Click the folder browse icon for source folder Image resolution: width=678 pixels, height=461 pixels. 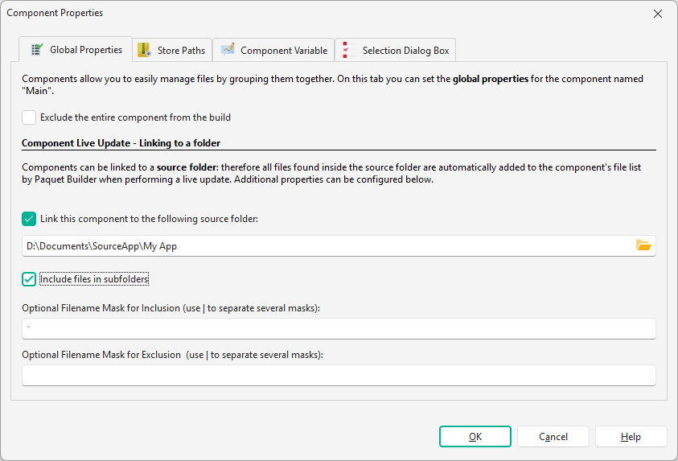pyautogui.click(x=643, y=245)
